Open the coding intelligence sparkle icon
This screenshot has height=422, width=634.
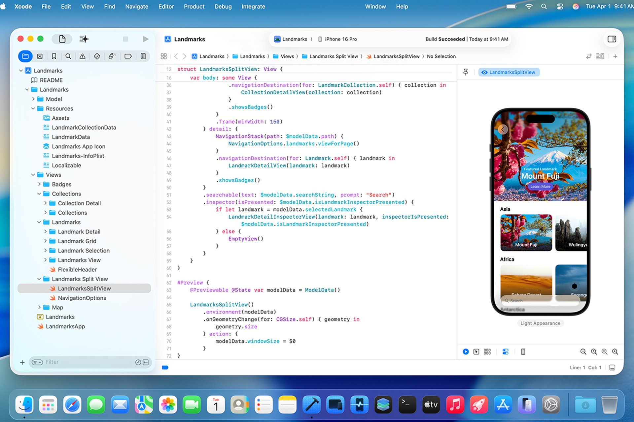point(84,39)
